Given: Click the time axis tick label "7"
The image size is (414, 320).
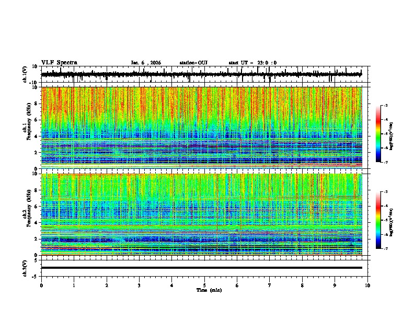Looking at the screenshot, I should 270,285.
